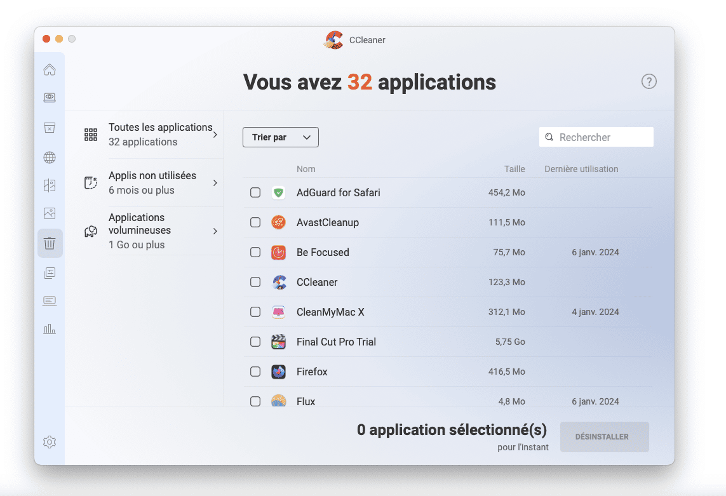Screen dimensions: 726x496
Task: Open the duplicate files sidebar icon
Action: point(50,185)
